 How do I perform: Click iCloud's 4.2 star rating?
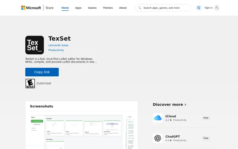point(168,120)
